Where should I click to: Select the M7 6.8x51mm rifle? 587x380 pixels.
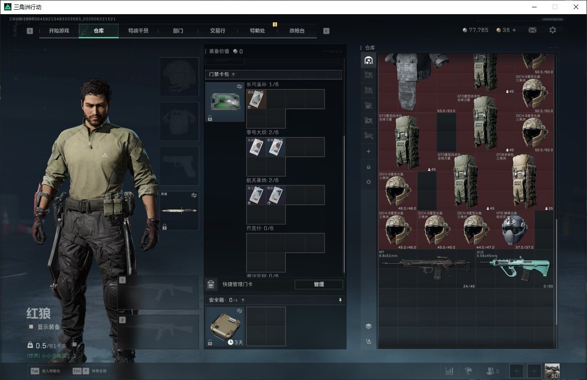(427, 269)
